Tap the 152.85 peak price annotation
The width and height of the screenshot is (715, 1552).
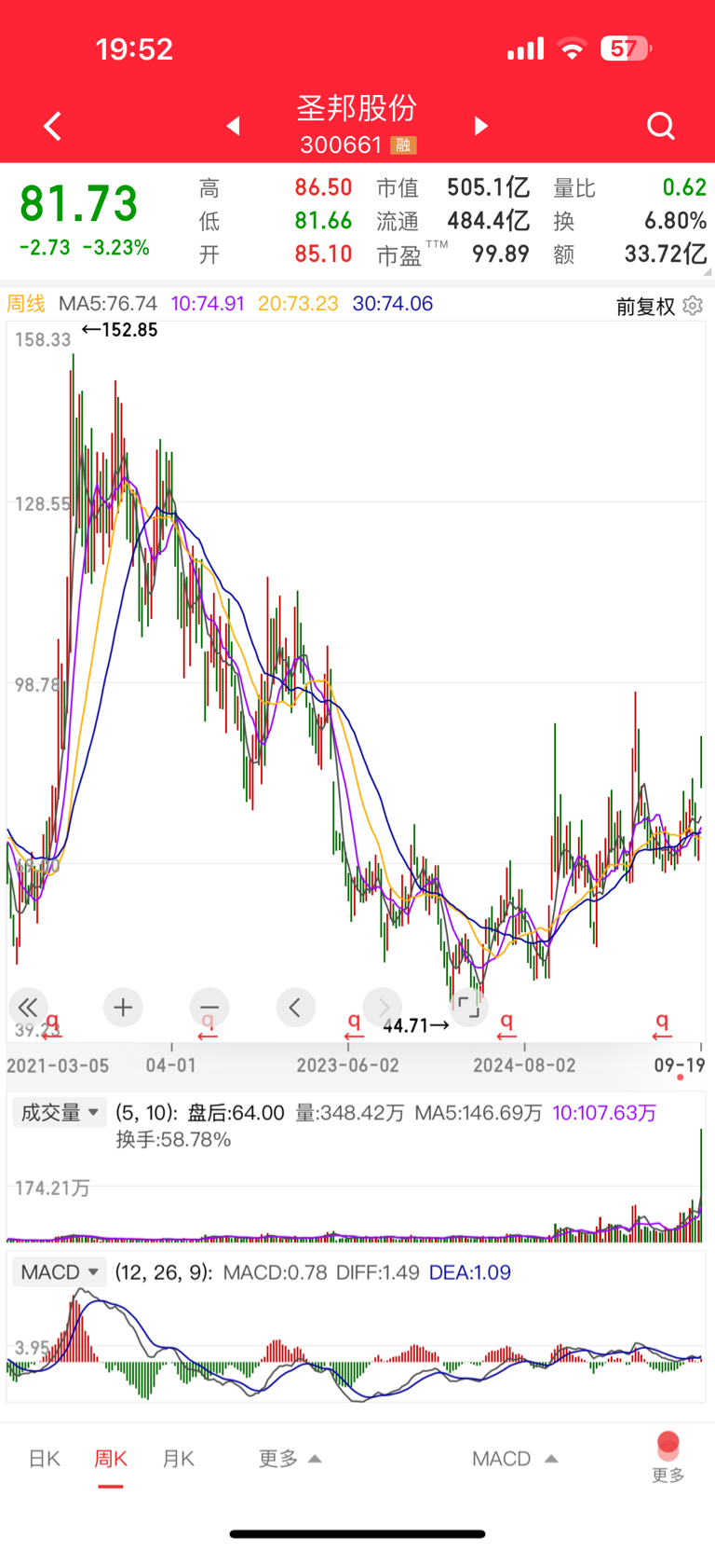120,330
